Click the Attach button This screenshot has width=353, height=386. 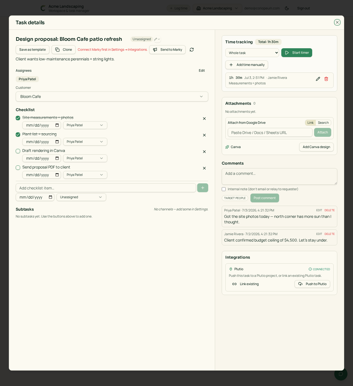pos(323,132)
